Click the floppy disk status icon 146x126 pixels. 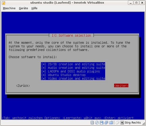point(101,123)
